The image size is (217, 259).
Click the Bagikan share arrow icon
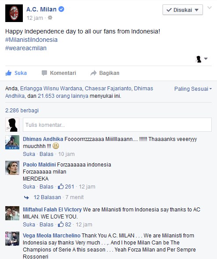tap(94, 73)
